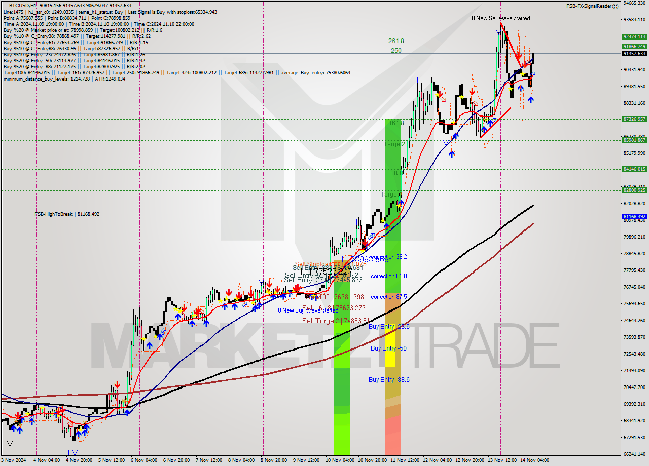Click the Target2 label on green column
Image resolution: width=649 pixels, height=466 pixels.
point(394,144)
